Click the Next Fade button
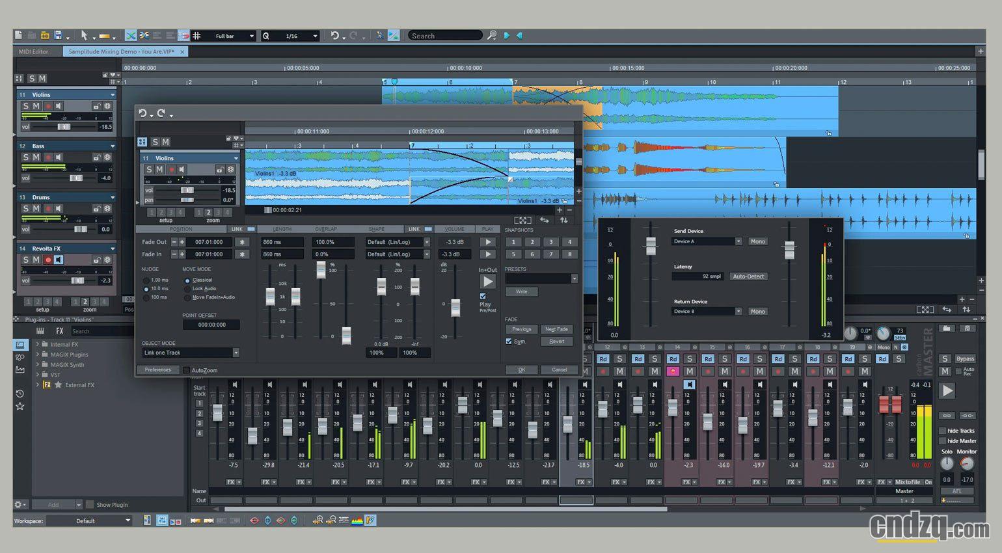The image size is (1002, 553). (557, 329)
